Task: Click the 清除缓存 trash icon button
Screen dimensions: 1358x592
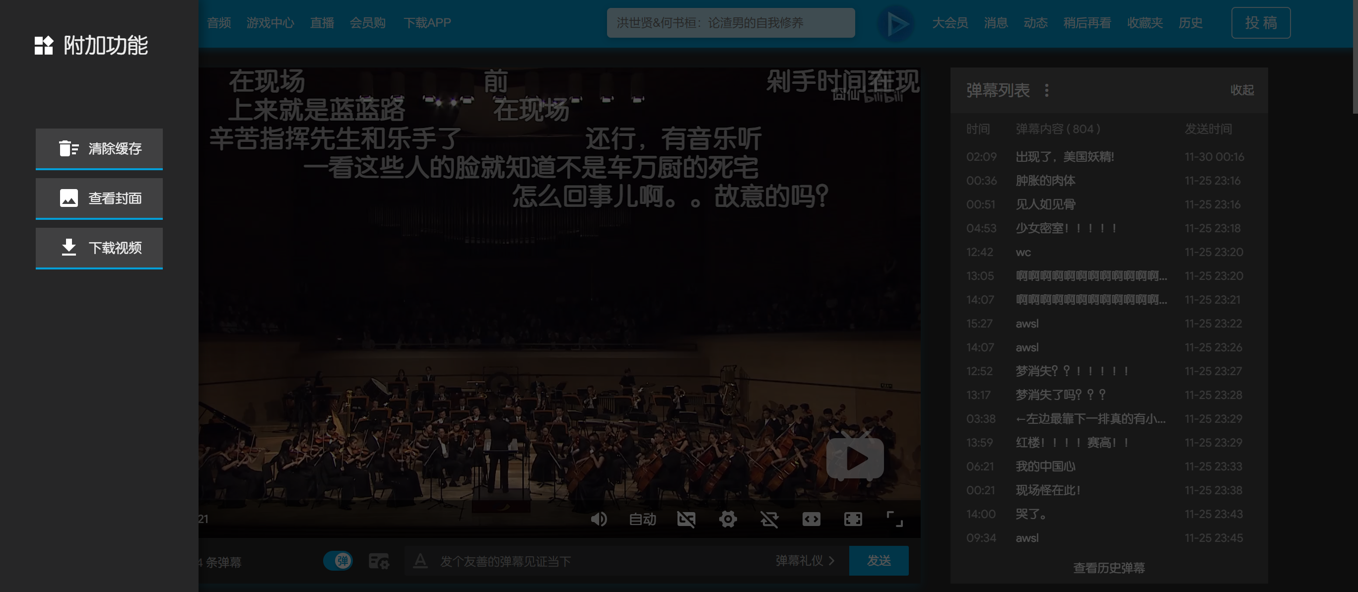Action: [99, 149]
